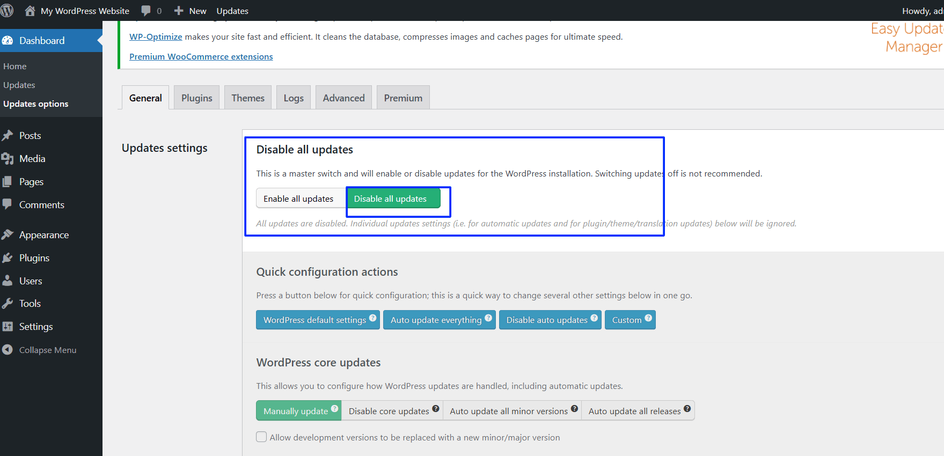This screenshot has height=456, width=944.
Task: Open the Pages menu
Action: point(51,182)
